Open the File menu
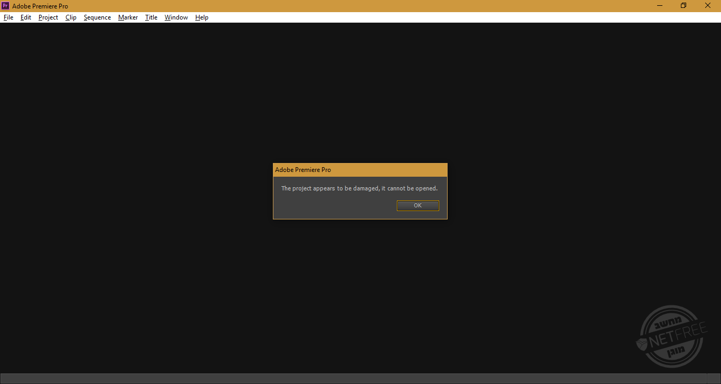Viewport: 721px width, 384px height. pyautogui.click(x=8, y=17)
